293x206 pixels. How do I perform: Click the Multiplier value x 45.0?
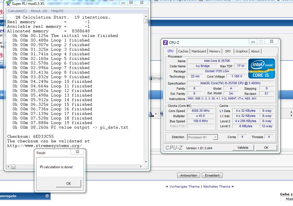(x=200, y=116)
